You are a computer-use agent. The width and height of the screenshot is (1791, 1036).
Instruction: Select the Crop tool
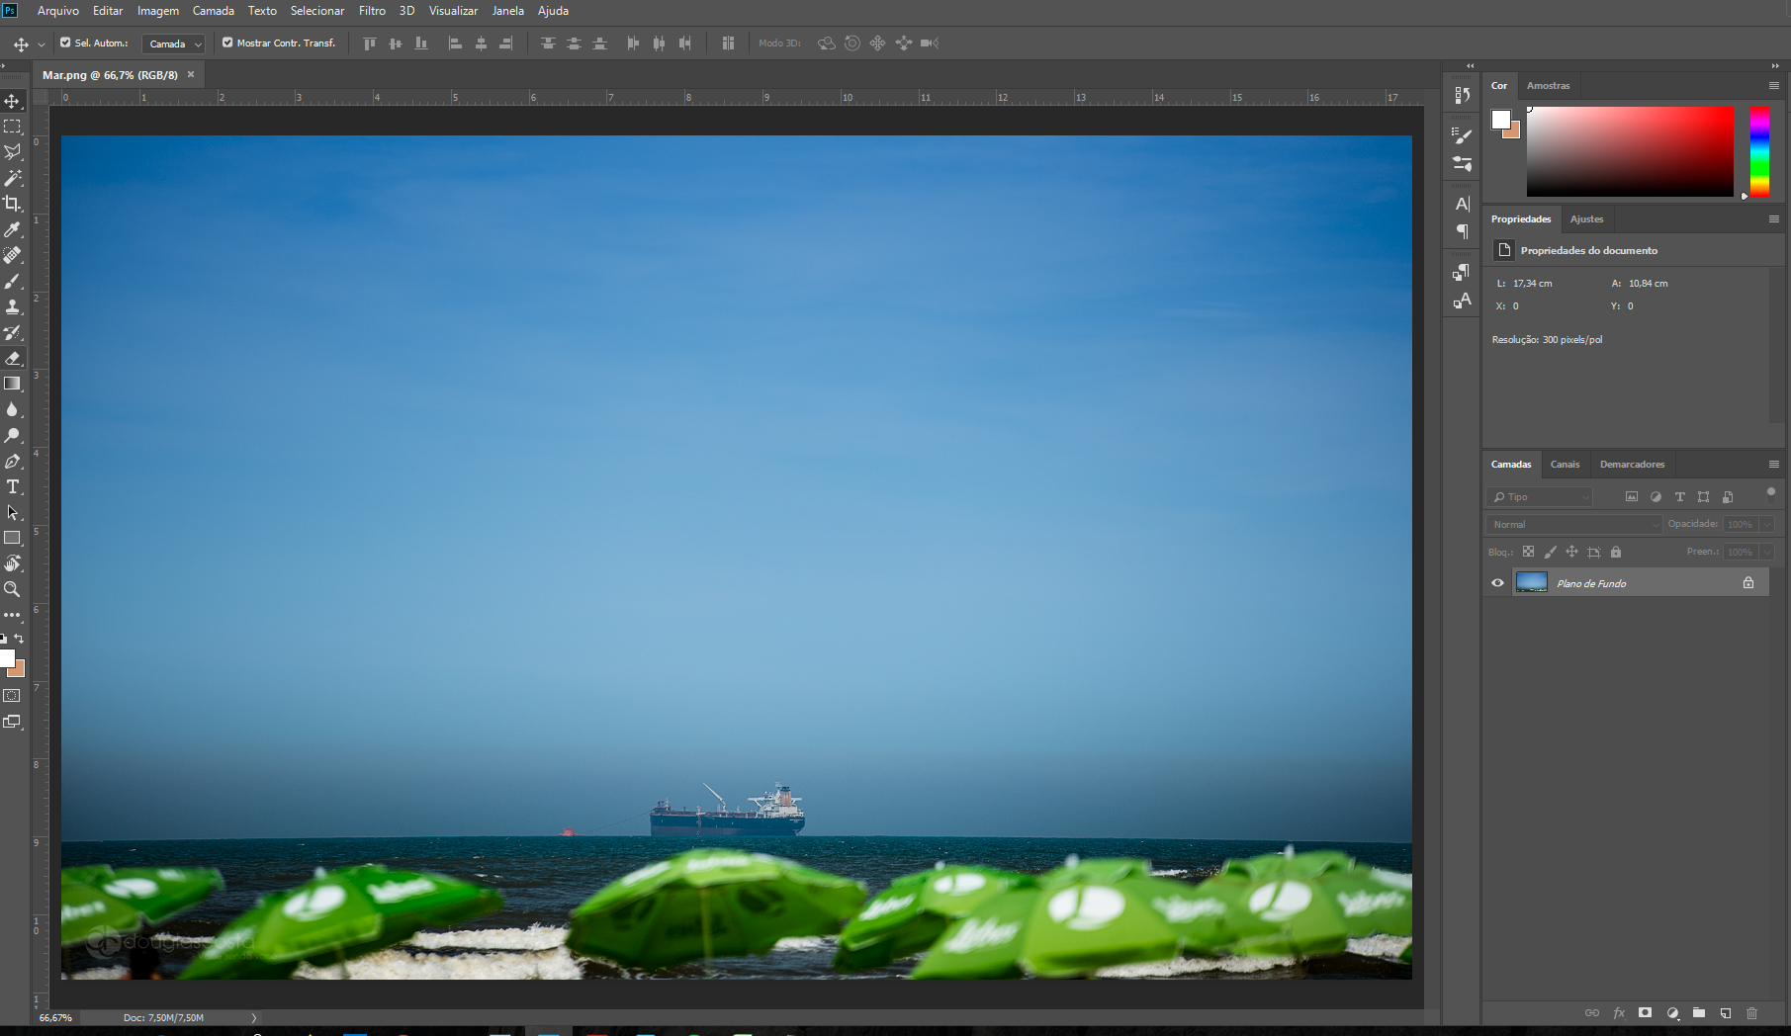point(12,204)
